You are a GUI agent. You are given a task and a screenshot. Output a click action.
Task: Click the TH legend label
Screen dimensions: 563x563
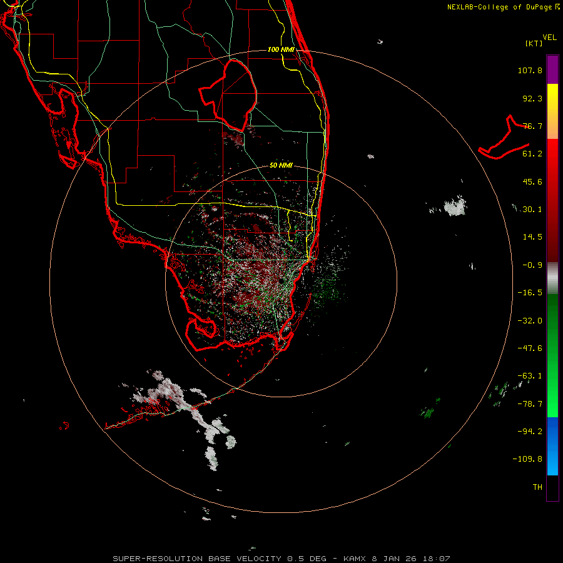(537, 487)
